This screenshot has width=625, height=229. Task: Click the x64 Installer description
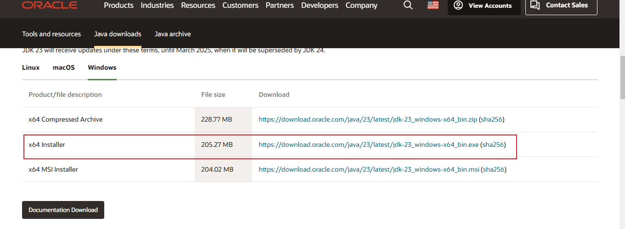(47, 145)
